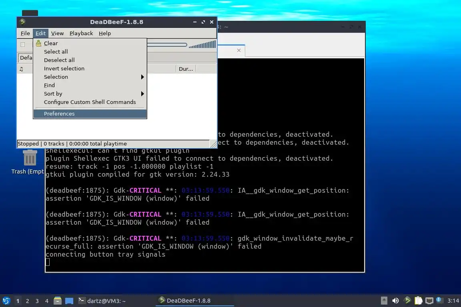This screenshot has width=461, height=307.
Task: Close the Edit menu via menubar
Action: pyautogui.click(x=40, y=33)
